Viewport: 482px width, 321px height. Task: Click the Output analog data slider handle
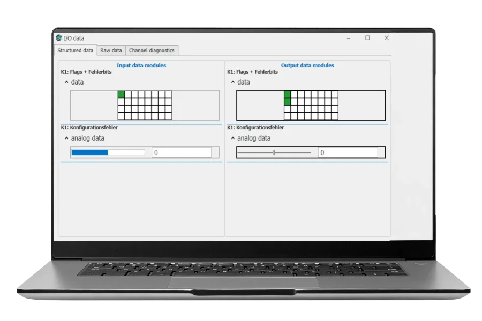pyautogui.click(x=274, y=152)
